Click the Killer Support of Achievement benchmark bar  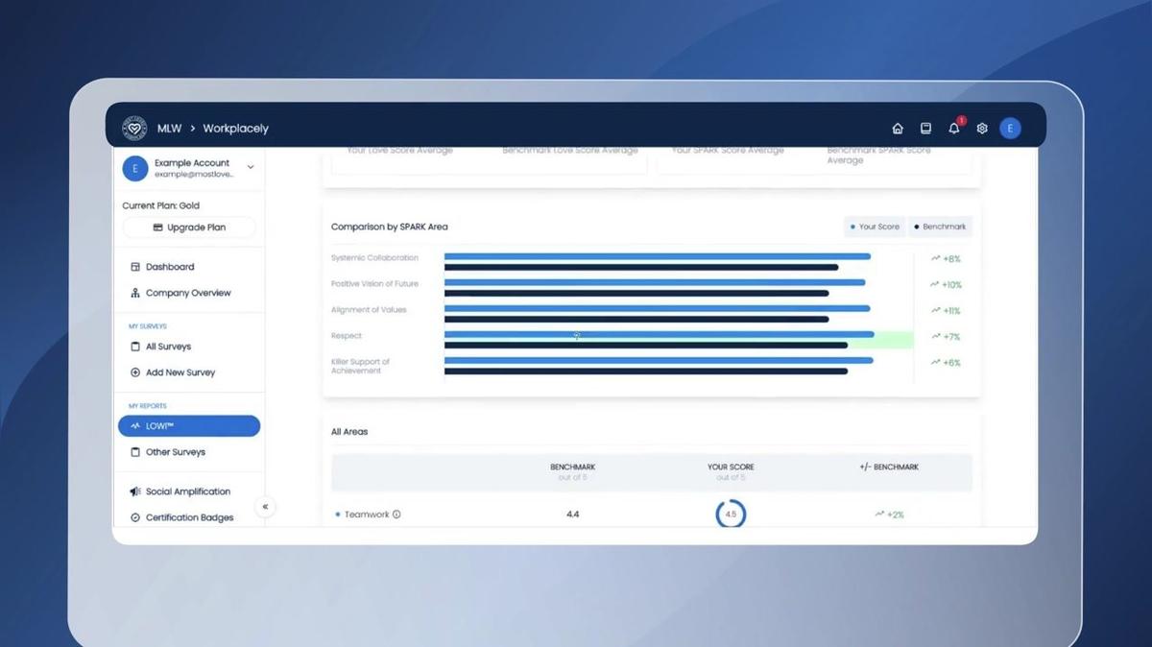pyautogui.click(x=646, y=371)
